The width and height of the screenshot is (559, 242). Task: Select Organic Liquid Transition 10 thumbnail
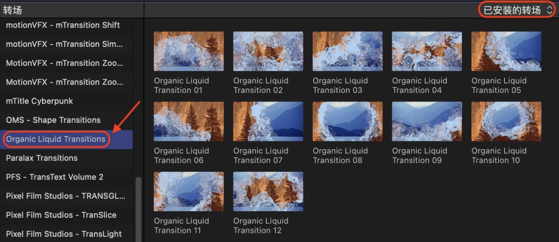[507, 121]
